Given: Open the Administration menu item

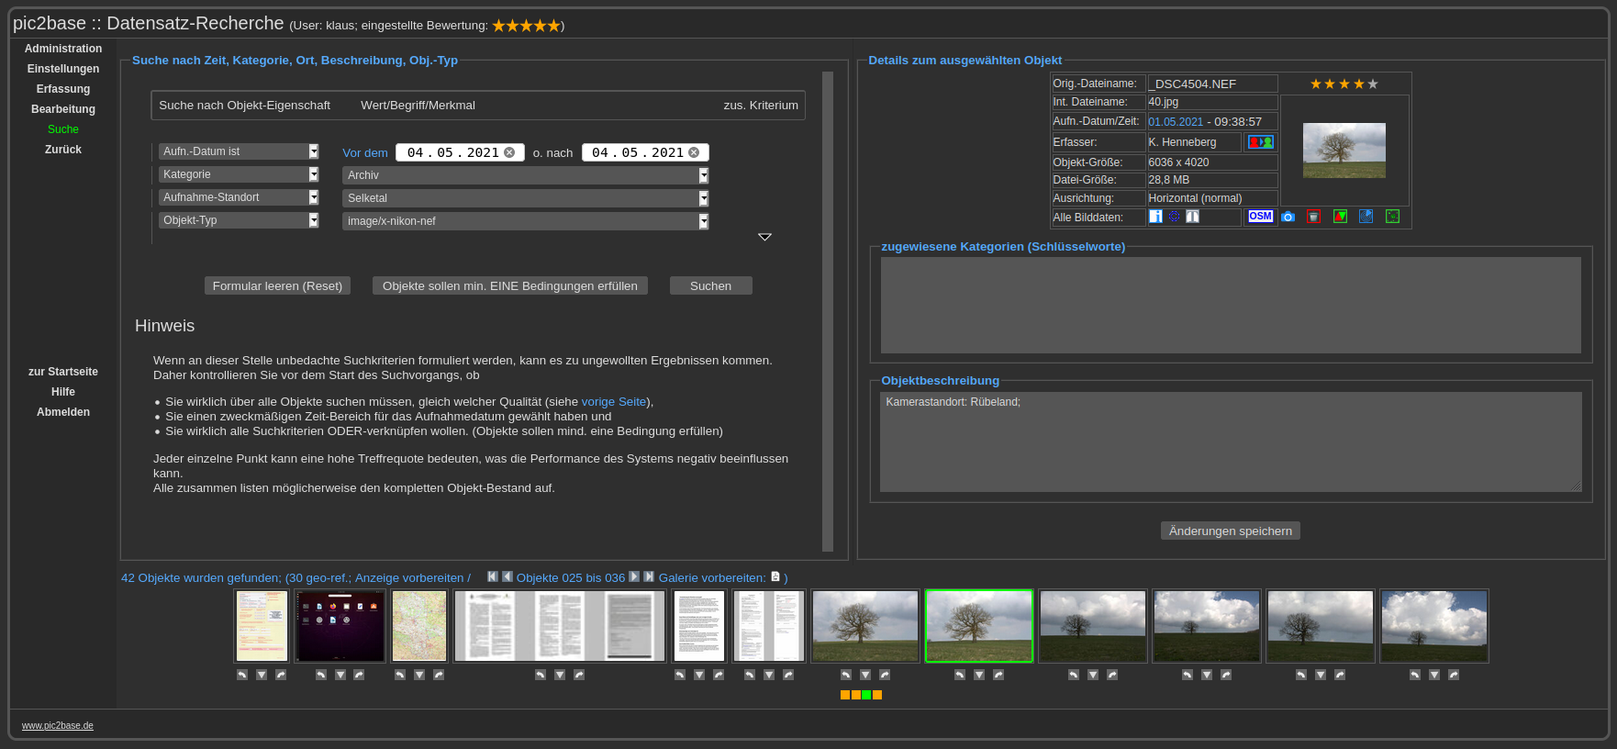Looking at the screenshot, I should point(63,49).
